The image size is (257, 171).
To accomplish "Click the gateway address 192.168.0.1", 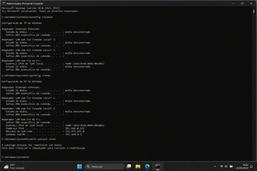I will (74, 134).
